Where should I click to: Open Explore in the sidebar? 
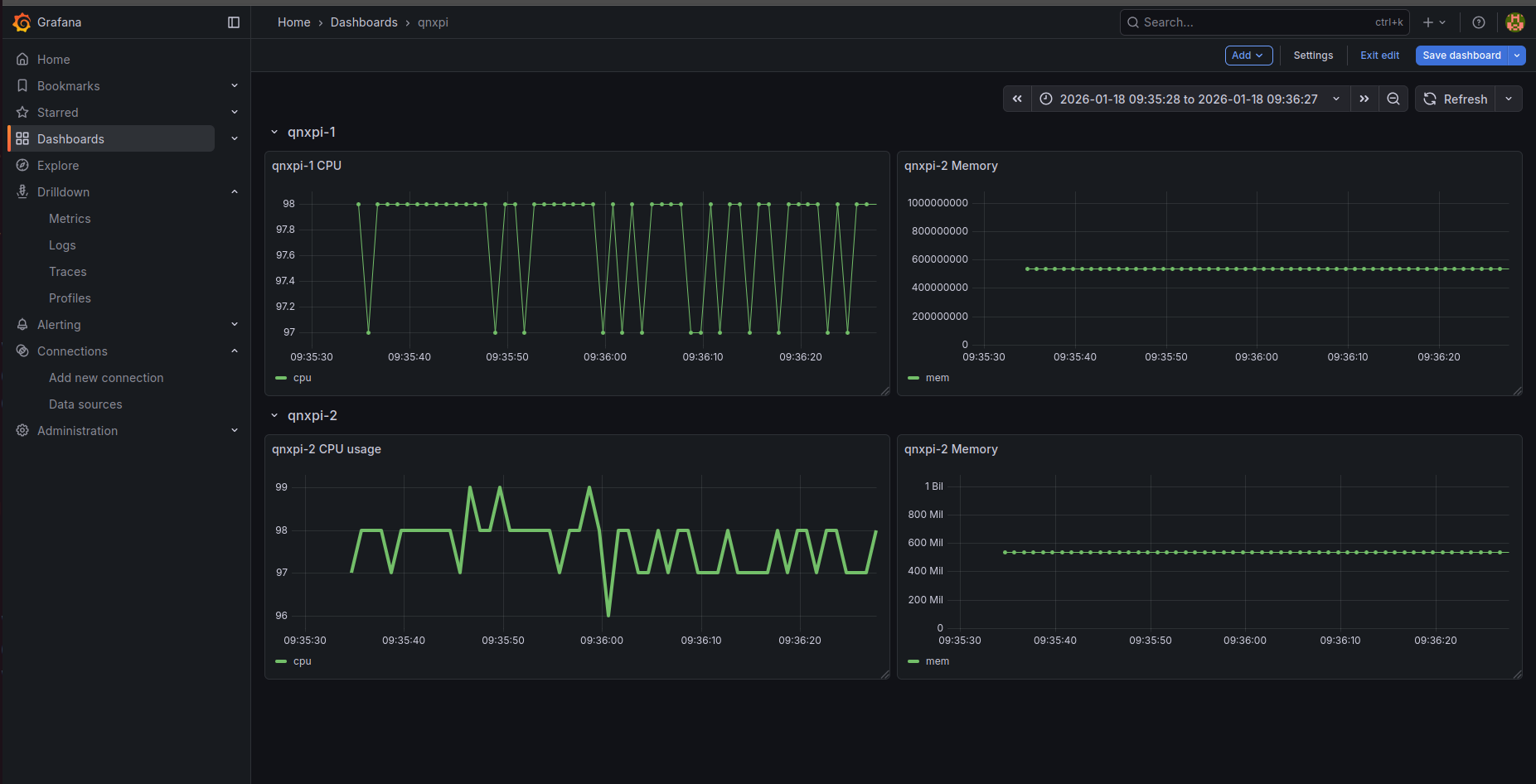coord(58,166)
